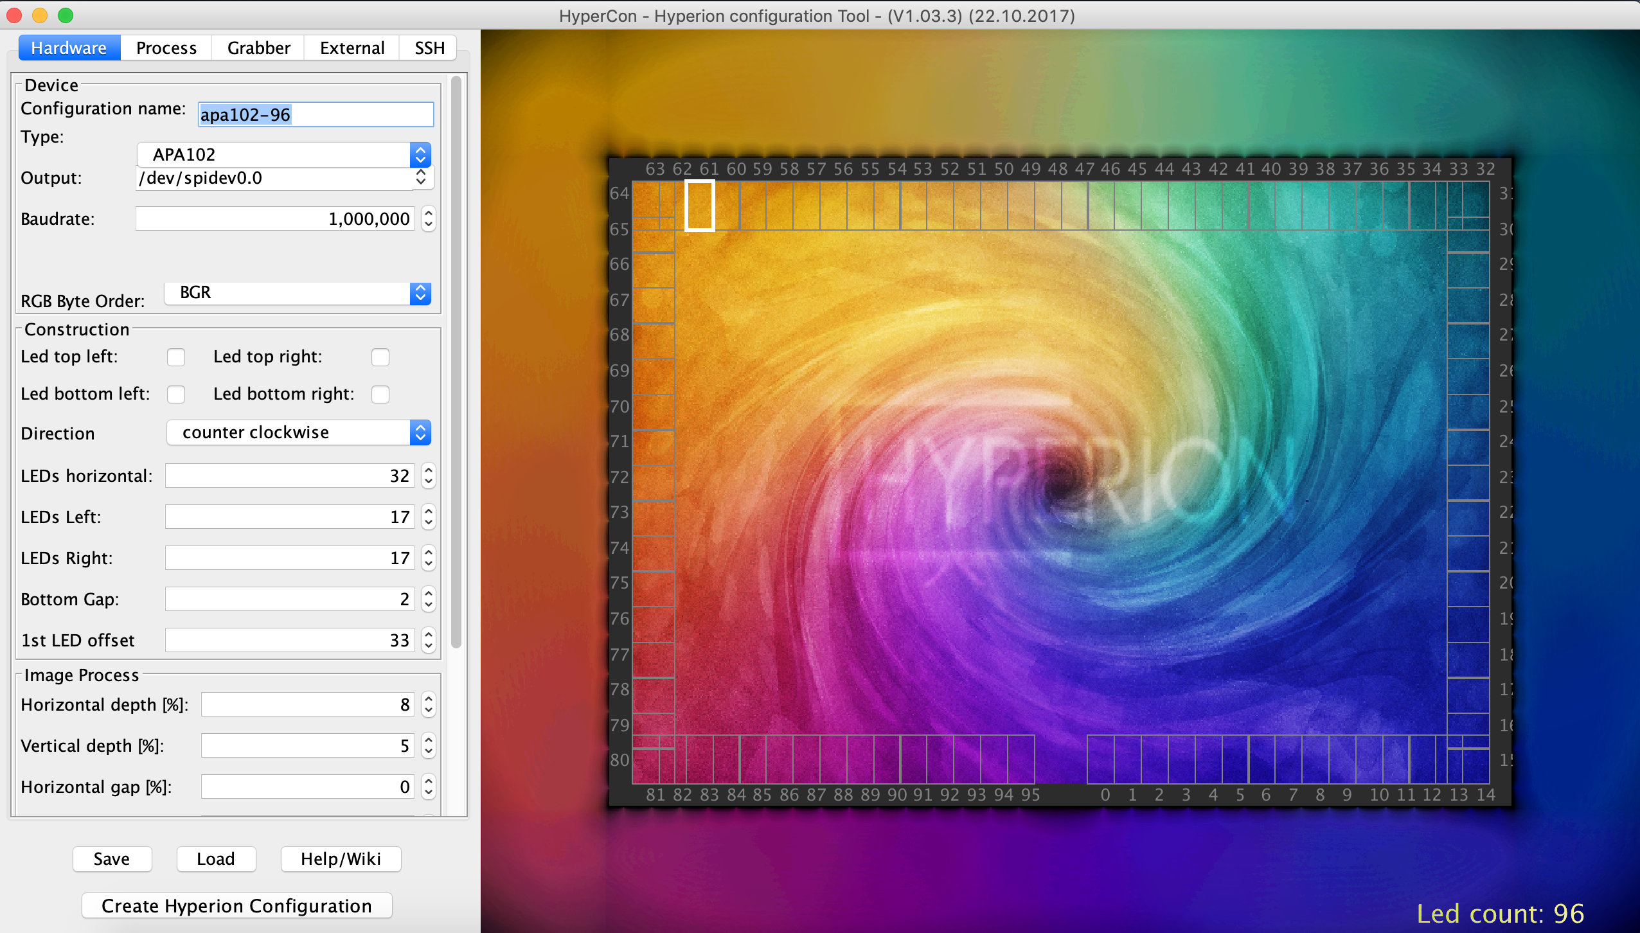Open the Grabber tab
Image resolution: width=1640 pixels, height=933 pixels.
(x=258, y=48)
